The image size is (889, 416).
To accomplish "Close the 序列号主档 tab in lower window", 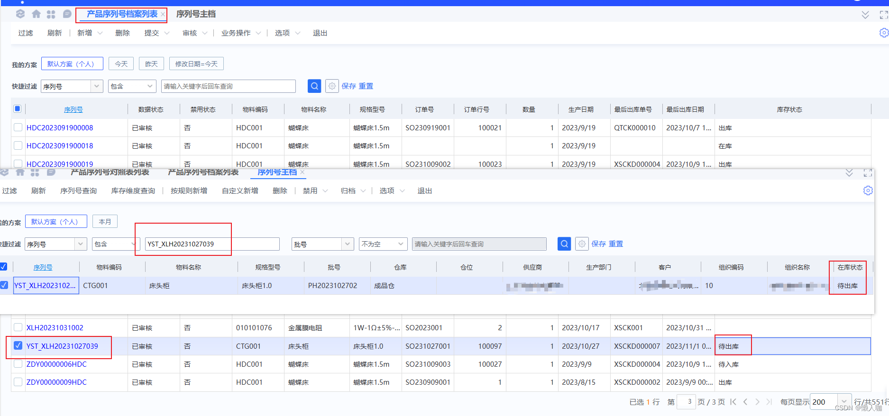I will pos(302,172).
